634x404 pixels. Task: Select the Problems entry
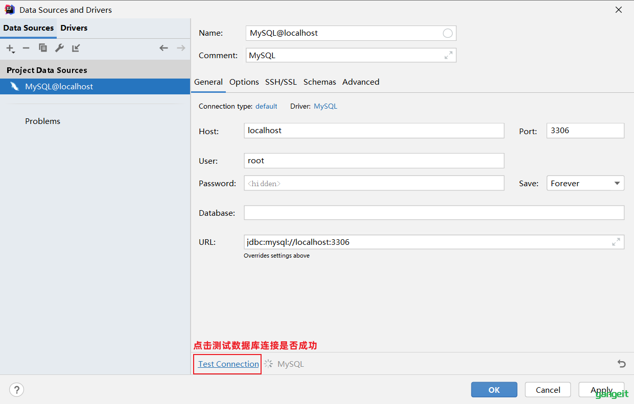point(43,121)
